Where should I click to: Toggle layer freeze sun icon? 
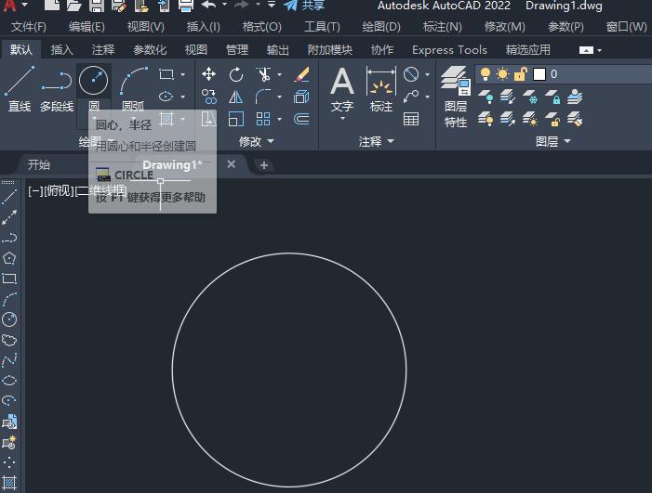pyautogui.click(x=503, y=74)
